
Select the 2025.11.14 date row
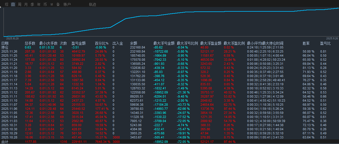pos(170,84)
